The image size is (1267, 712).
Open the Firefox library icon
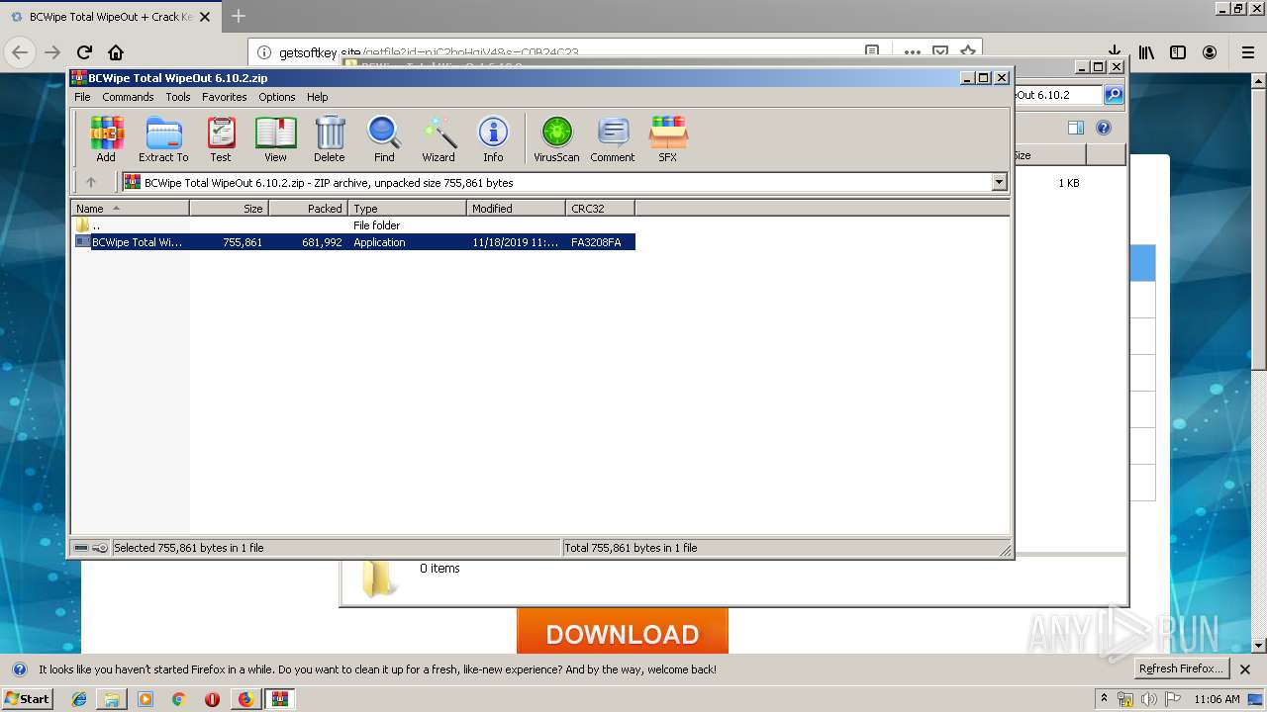[1146, 52]
